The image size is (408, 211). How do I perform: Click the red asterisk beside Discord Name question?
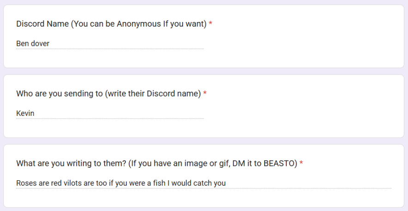[211, 24]
